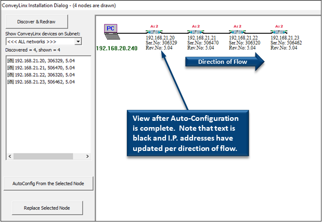Click serial number text Ser.No: 306320
This screenshot has width=322, height=222.
244,43
